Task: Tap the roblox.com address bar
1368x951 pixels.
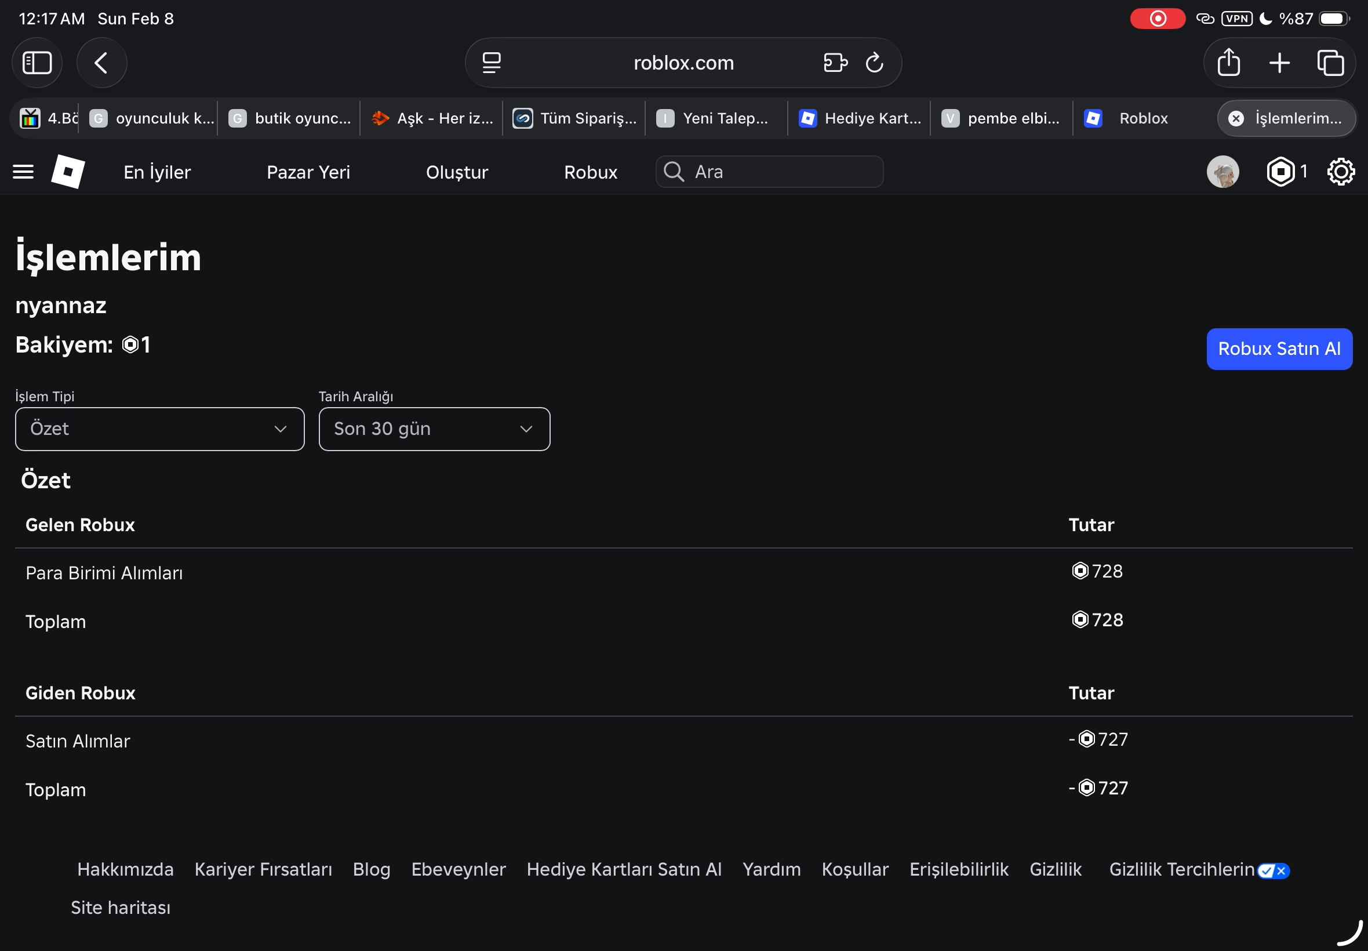Action: click(683, 63)
